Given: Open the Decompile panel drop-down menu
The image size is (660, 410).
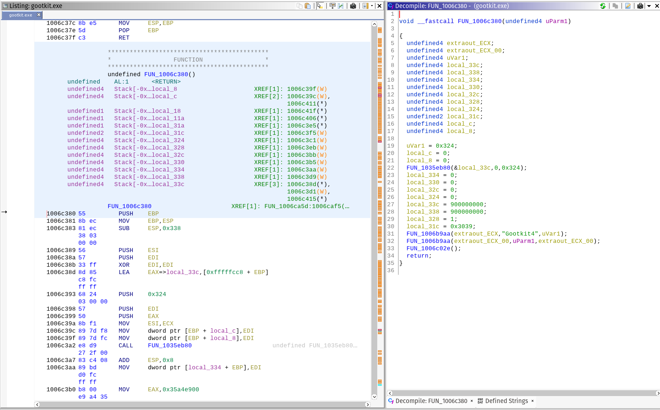Looking at the screenshot, I should (x=649, y=6).
